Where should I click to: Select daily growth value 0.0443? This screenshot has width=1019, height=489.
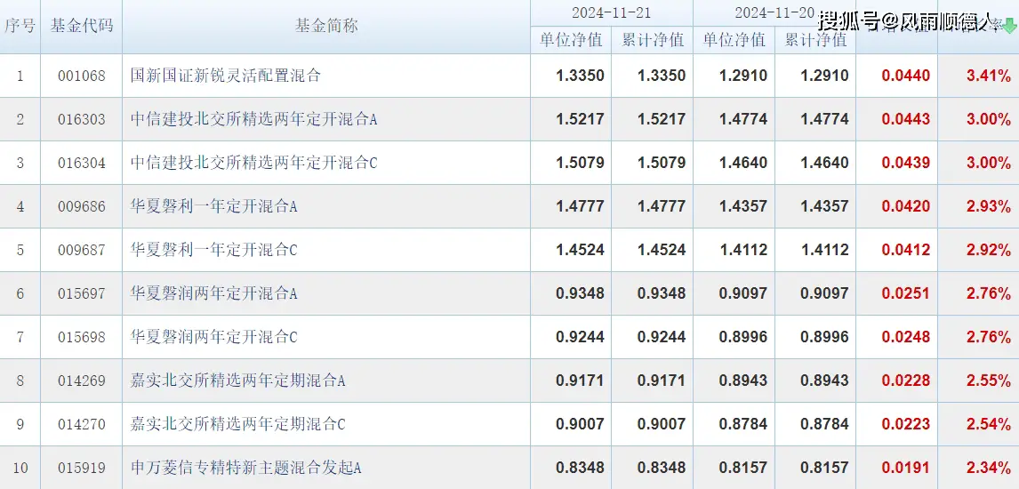pos(906,119)
